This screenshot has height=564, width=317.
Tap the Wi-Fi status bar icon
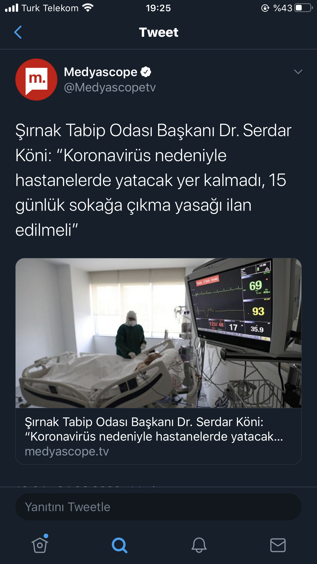coord(88,8)
